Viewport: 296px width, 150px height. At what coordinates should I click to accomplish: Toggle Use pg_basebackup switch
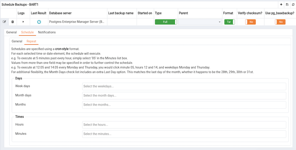click(280, 22)
